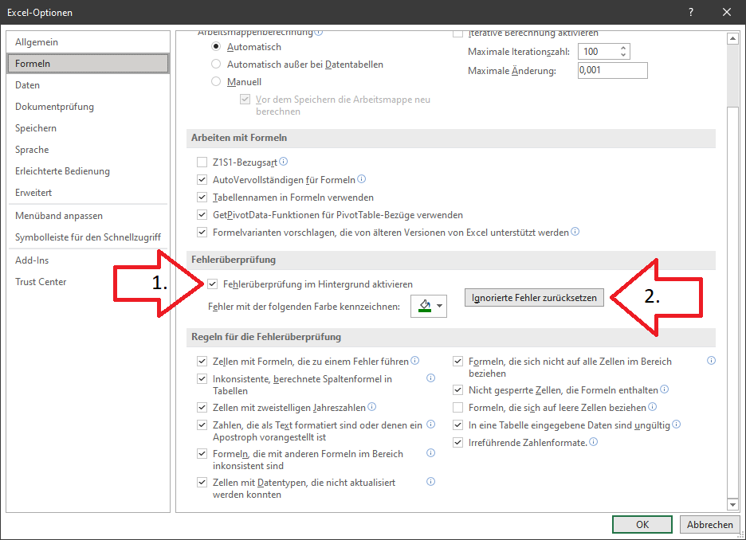Show info for Zellen mit Formeln Fehler
Image resolution: width=746 pixels, height=540 pixels.
click(x=415, y=361)
